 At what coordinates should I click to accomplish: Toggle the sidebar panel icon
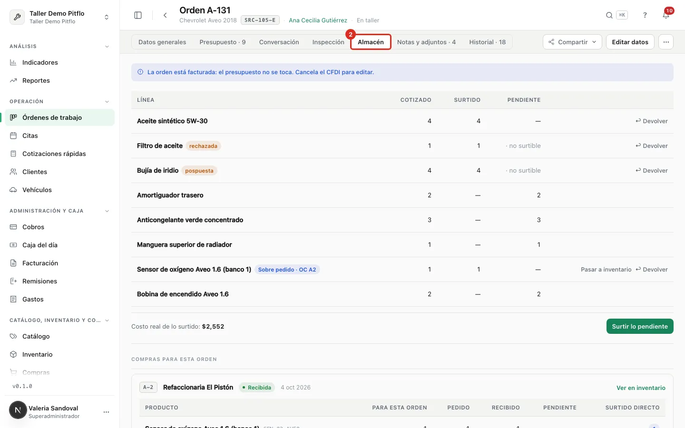[138, 15]
